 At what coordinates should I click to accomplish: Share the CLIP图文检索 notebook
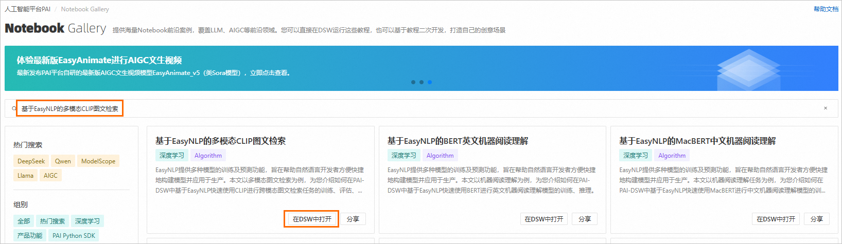coord(353,219)
